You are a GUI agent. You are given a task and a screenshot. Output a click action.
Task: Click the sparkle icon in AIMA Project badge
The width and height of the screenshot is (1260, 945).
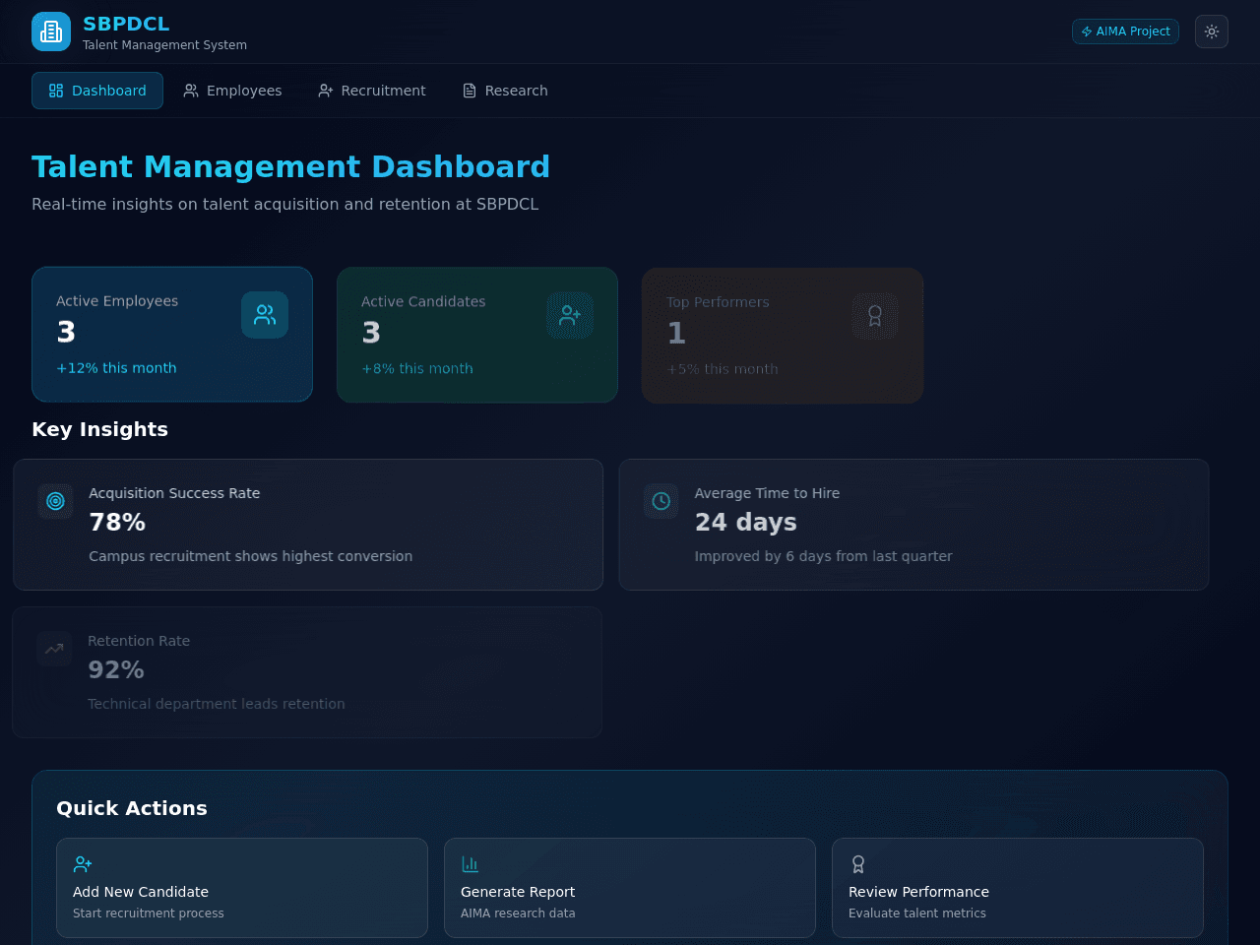(1087, 31)
